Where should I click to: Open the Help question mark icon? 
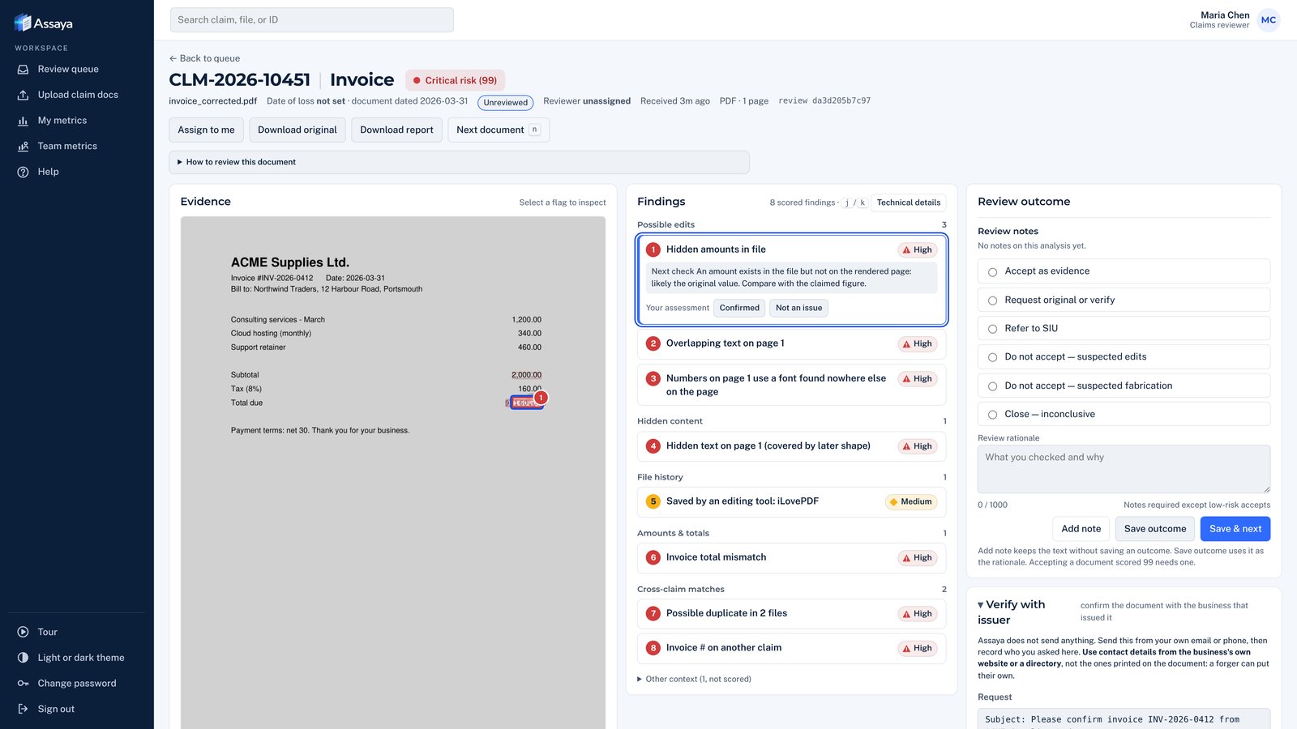pos(23,172)
